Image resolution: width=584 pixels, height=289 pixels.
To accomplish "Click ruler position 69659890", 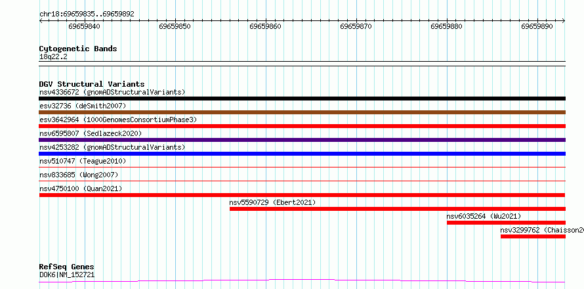I will [537, 26].
